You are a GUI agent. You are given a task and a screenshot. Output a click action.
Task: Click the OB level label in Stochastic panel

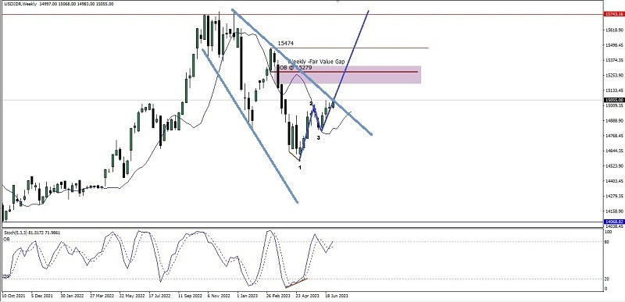point(6,239)
